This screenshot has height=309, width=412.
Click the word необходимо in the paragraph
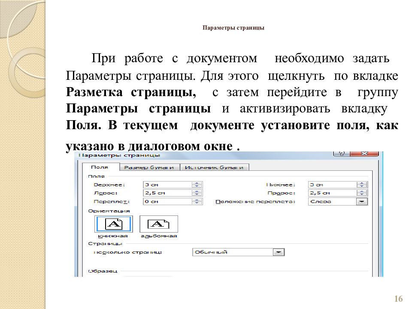click(x=309, y=58)
